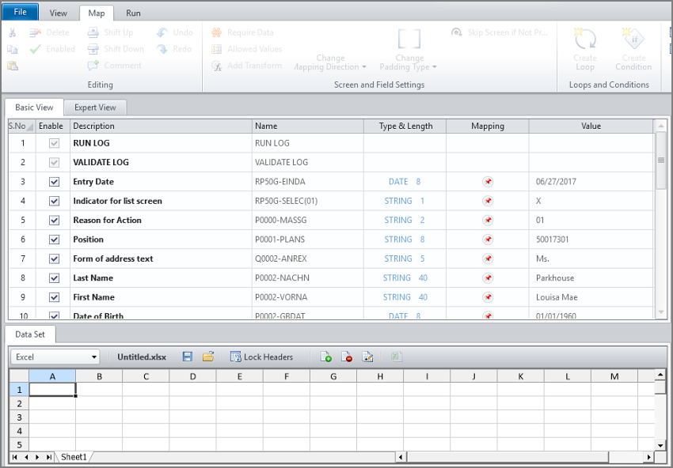Image resolution: width=673 pixels, height=468 pixels.
Task: Click the Delete icon in the ribbon
Action: pyautogui.click(x=35, y=32)
